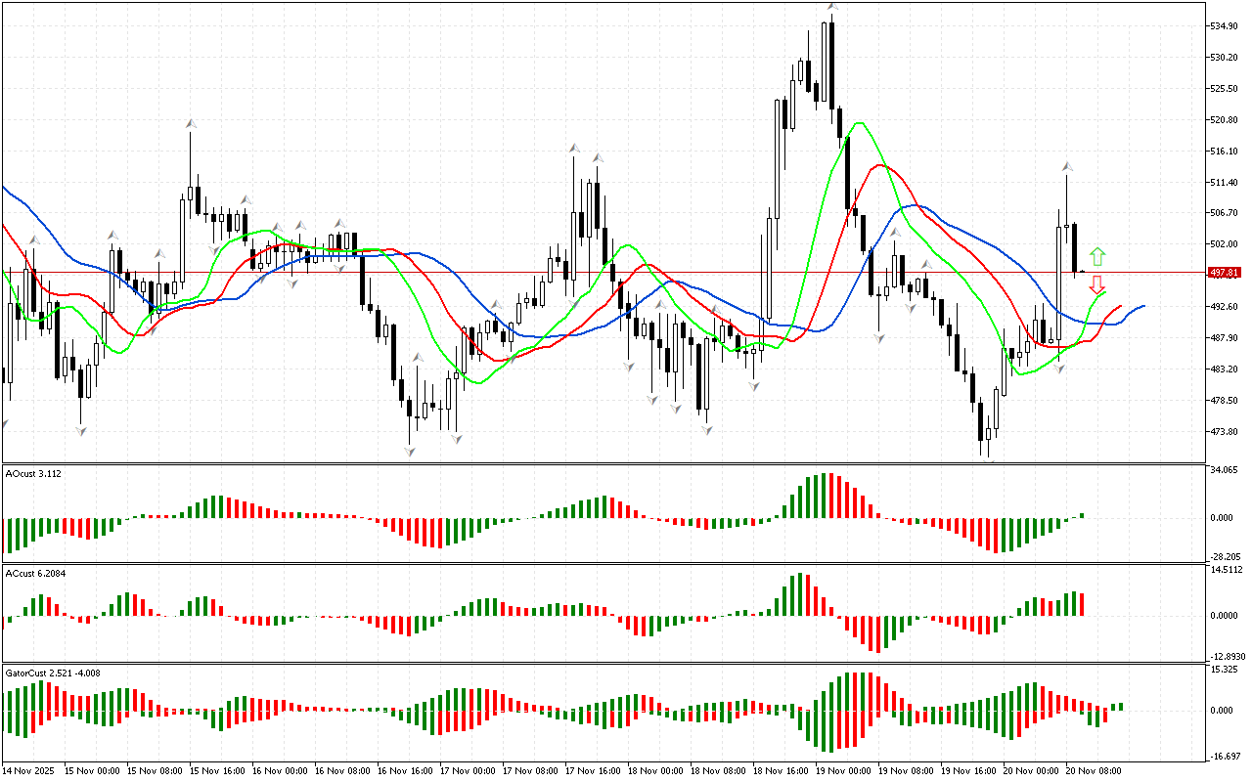Click the 534.90 price axis label
Viewport: 1252px width, 782px height.
click(1225, 25)
